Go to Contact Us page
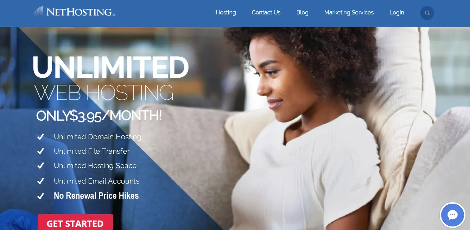The image size is (470, 230). 266,12
